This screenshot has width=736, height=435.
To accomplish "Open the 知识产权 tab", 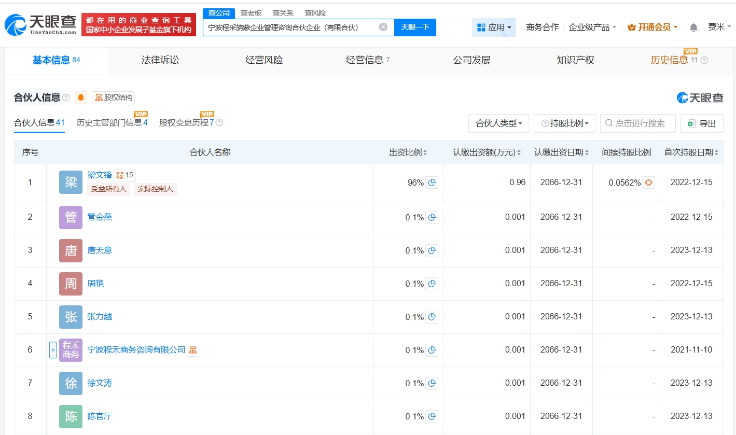I will [x=575, y=60].
